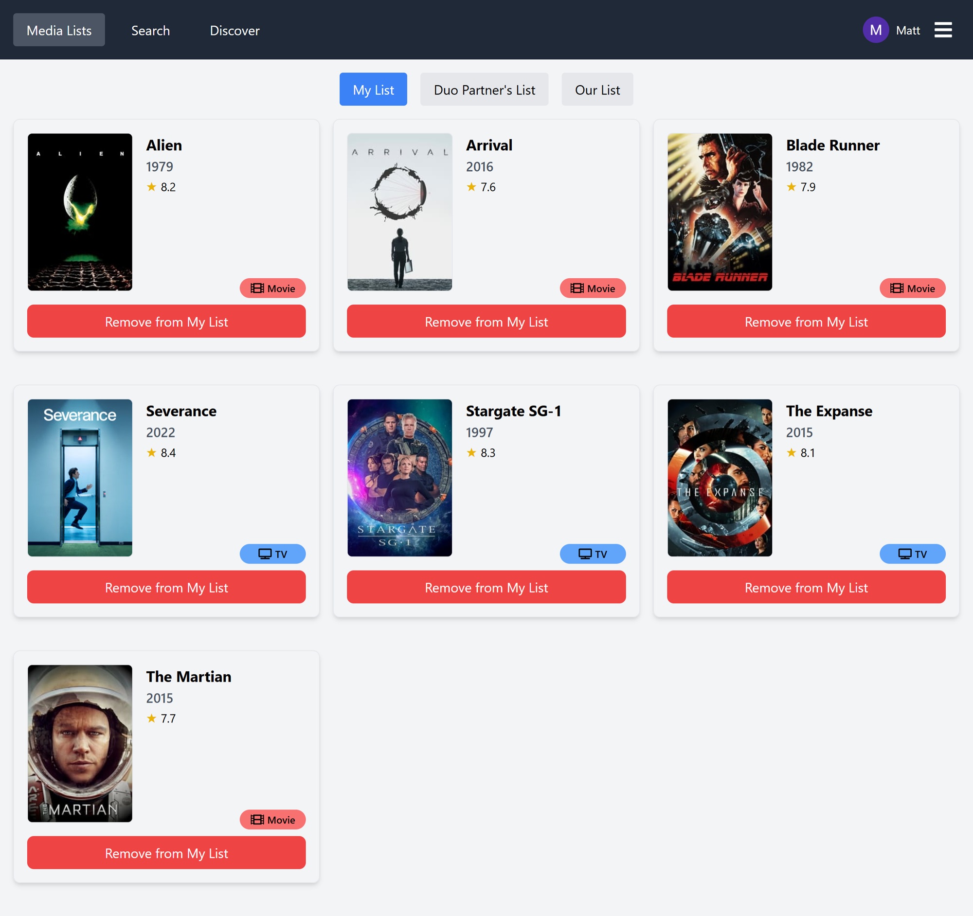Open the hamburger menu icon
Image resolution: width=973 pixels, height=916 pixels.
943,30
